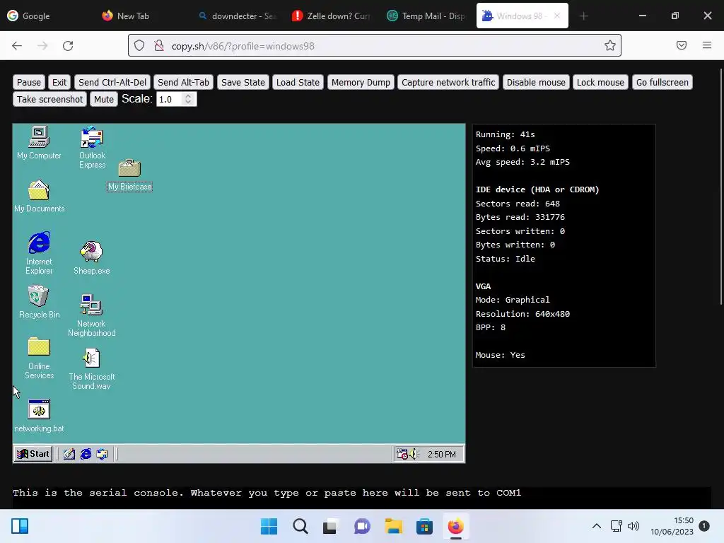The height and width of the screenshot is (543, 724).
Task: Open Network Neighborhood icon
Action: pyautogui.click(x=91, y=315)
